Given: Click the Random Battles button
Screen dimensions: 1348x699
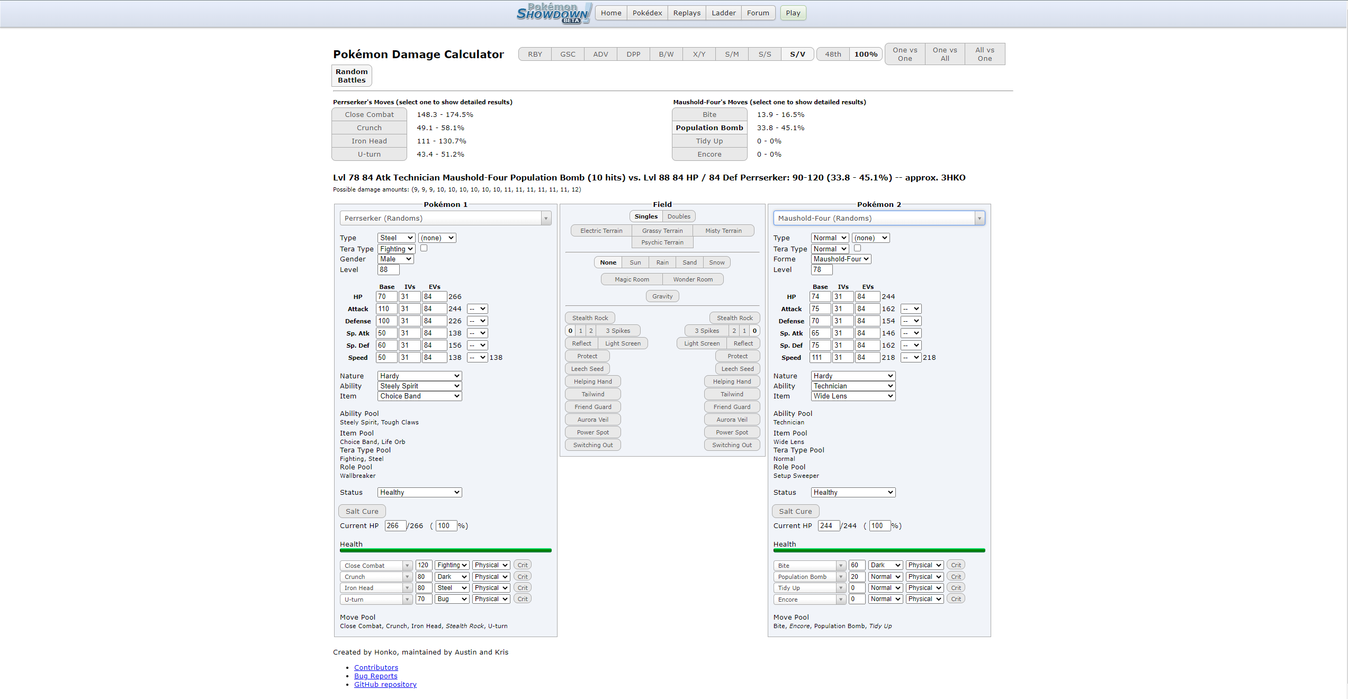Looking at the screenshot, I should click(x=352, y=76).
